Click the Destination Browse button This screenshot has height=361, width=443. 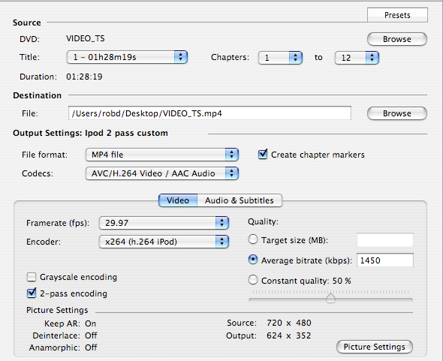pyautogui.click(x=397, y=113)
